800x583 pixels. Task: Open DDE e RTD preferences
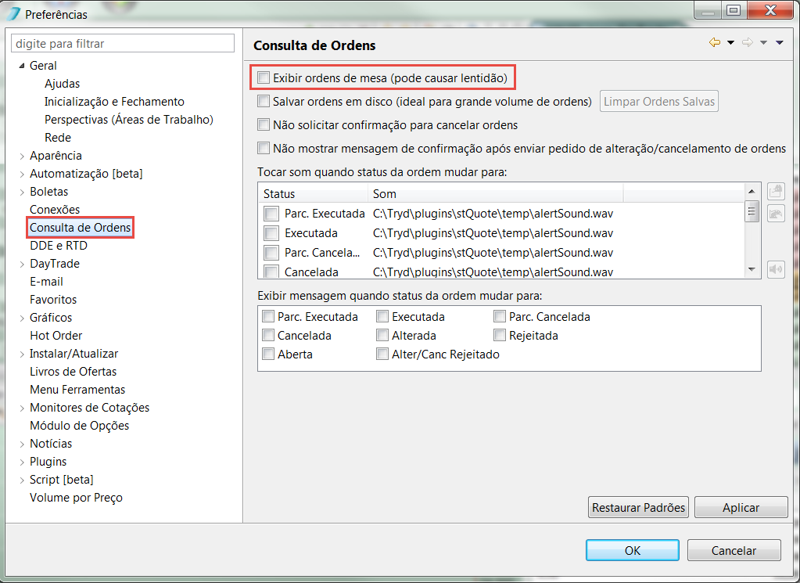click(x=59, y=246)
